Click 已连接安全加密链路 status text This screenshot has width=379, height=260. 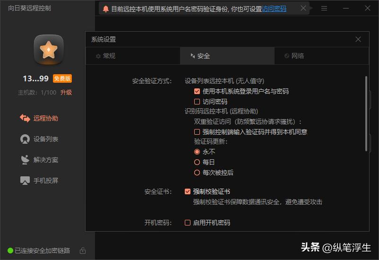tap(43, 251)
